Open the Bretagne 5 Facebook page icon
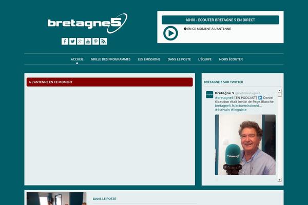 65,42
